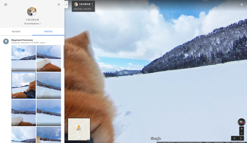Click the Google logo on the image
The width and height of the screenshot is (247, 143).
(x=156, y=139)
